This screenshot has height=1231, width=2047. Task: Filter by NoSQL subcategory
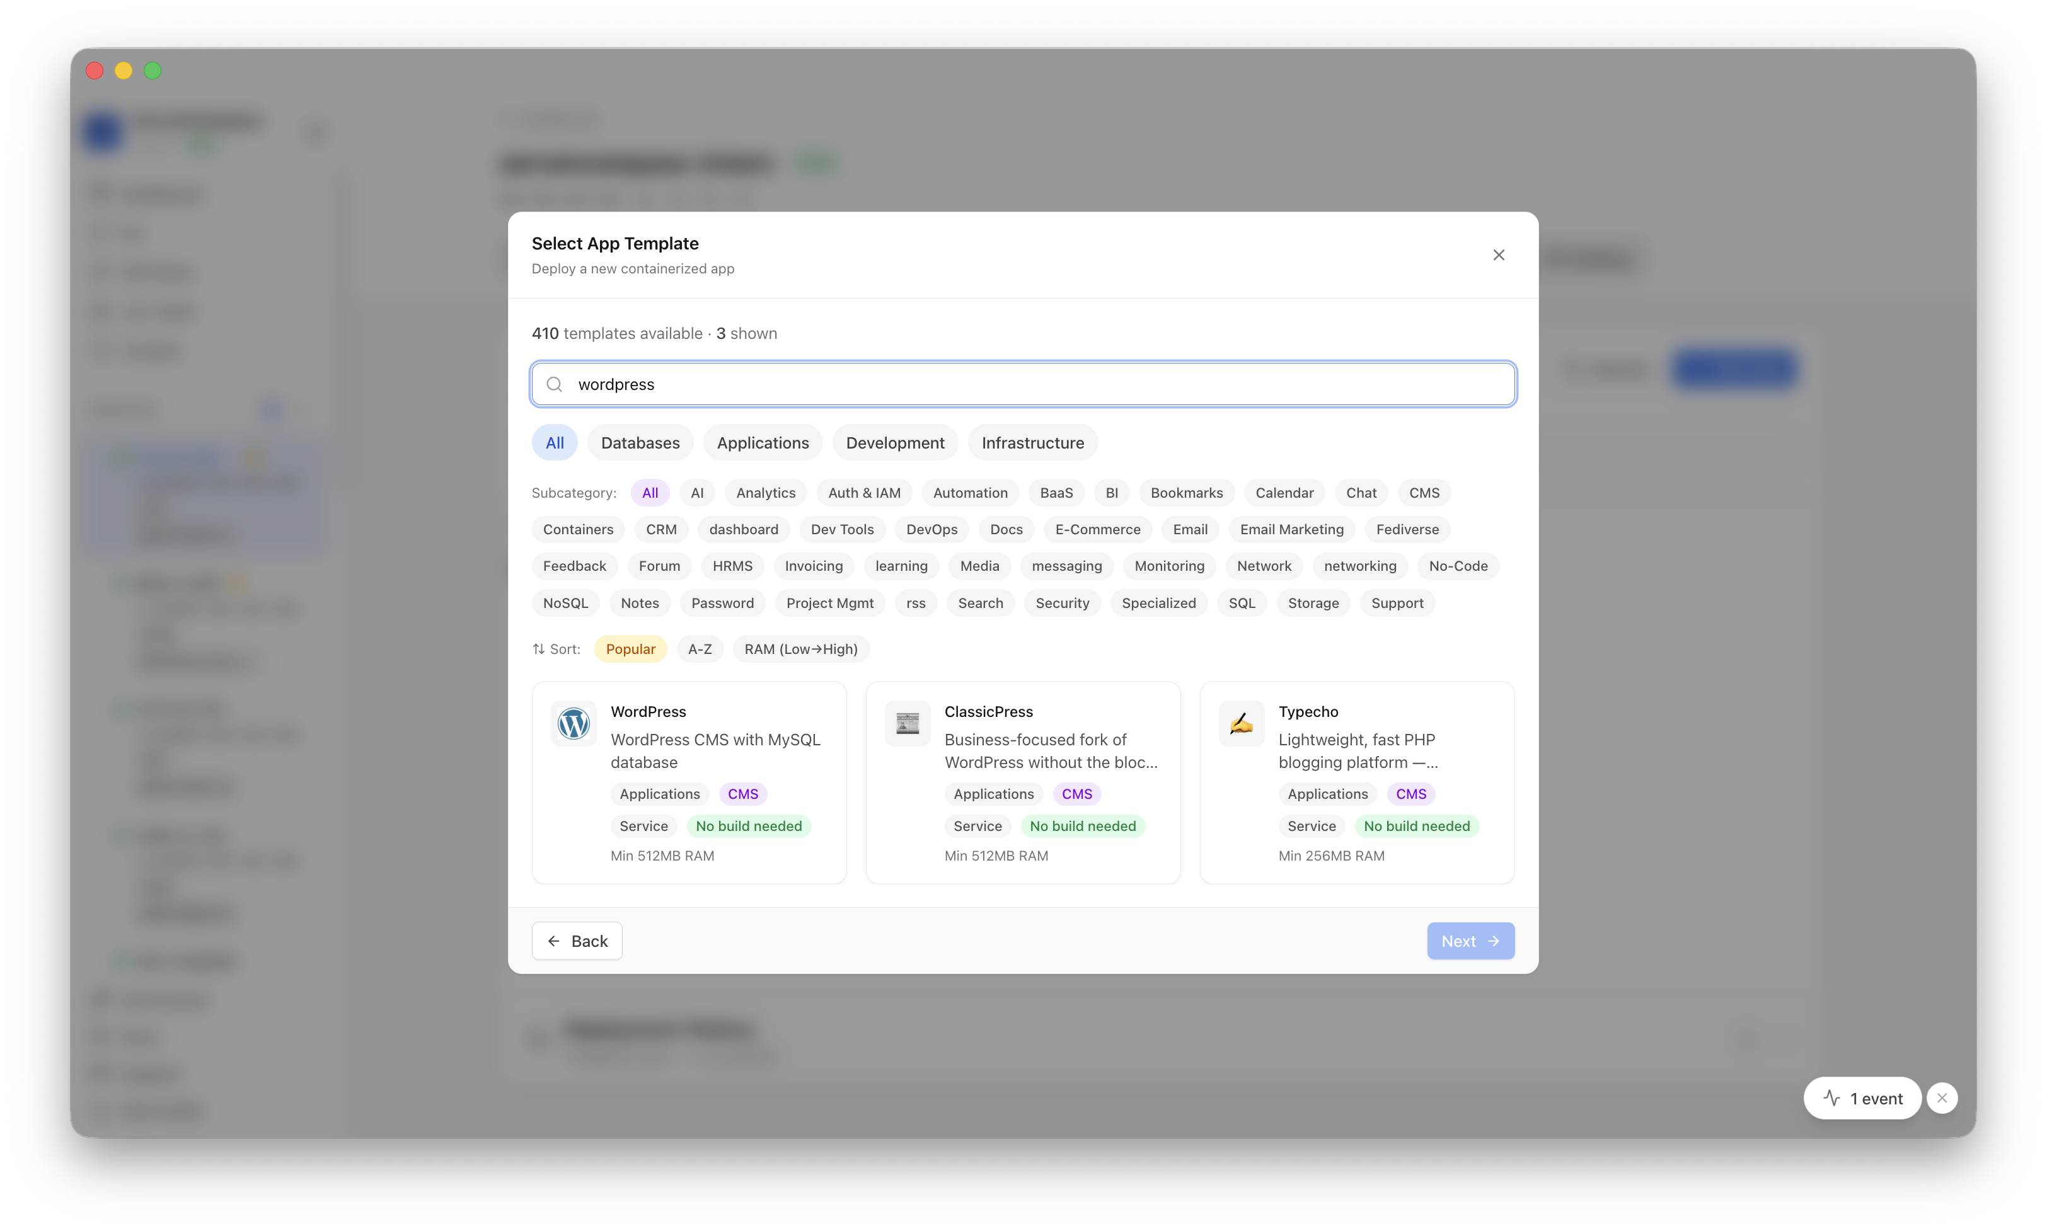[565, 603]
